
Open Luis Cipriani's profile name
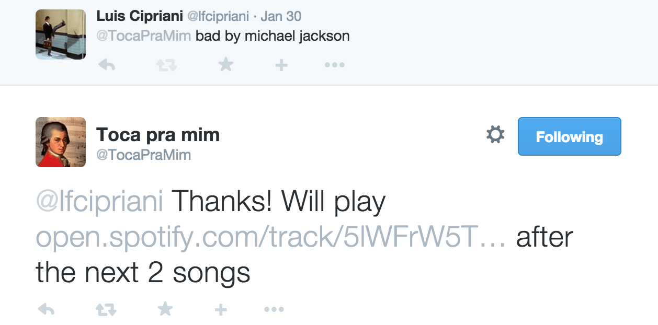(x=140, y=16)
